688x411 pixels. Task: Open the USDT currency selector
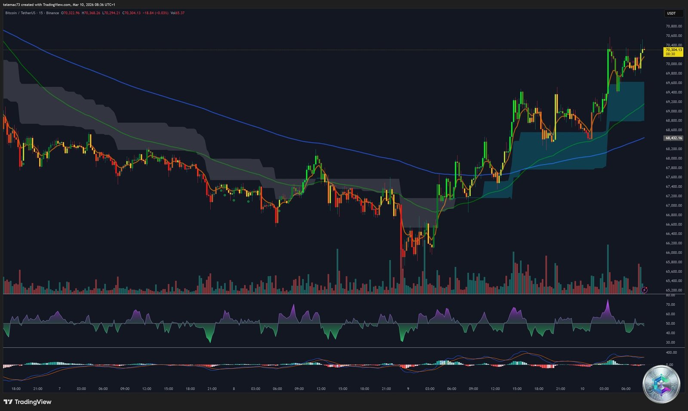tap(672, 13)
